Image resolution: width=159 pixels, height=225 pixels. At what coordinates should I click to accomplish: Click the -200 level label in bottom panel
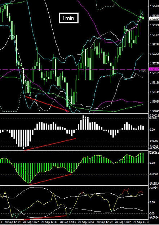tap(152, 213)
